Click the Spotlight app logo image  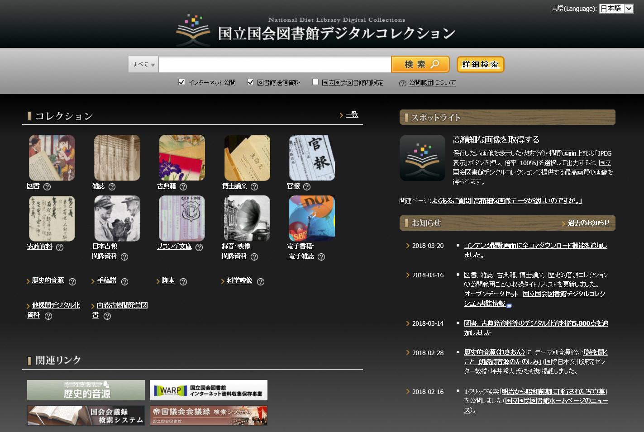[x=423, y=158]
